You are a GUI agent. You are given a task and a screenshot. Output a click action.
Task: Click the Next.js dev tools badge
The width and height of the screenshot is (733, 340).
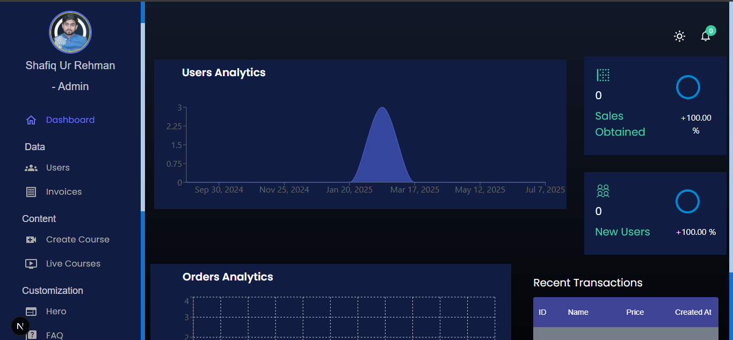coord(20,326)
